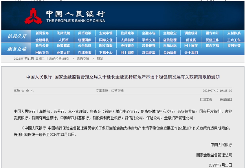Open the 货币政策 menu item

tap(85, 33)
